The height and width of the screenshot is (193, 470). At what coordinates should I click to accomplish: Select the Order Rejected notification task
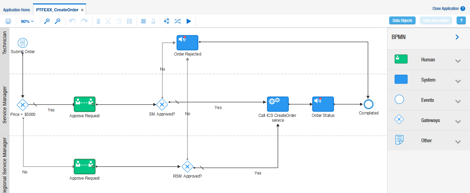pyautogui.click(x=188, y=43)
